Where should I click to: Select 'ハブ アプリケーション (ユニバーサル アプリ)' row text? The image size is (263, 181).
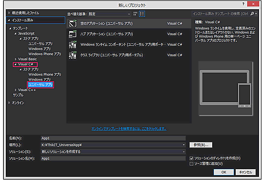(x=107, y=34)
